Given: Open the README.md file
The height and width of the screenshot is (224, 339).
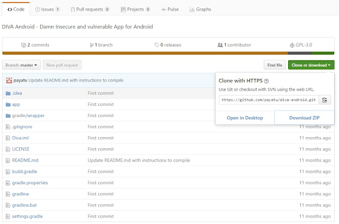Looking at the screenshot, I should [x=25, y=160].
